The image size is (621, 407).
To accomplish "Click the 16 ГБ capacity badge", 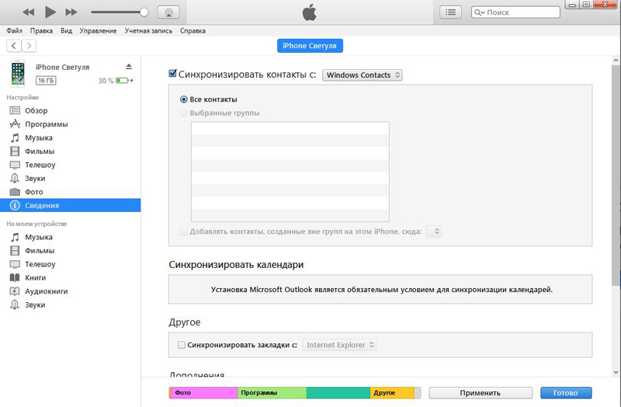I will coord(46,81).
